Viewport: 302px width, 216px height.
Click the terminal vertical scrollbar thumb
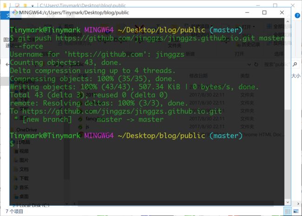pos(288,154)
